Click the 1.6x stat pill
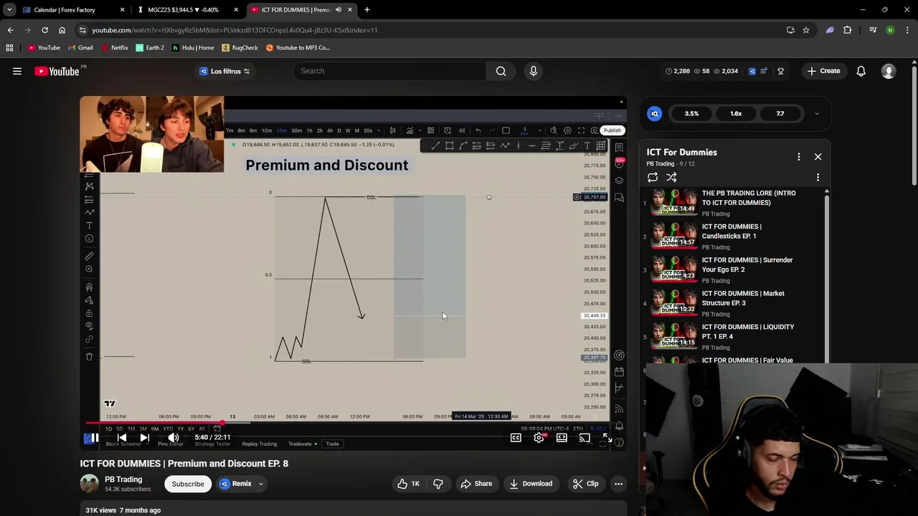 [x=736, y=113]
